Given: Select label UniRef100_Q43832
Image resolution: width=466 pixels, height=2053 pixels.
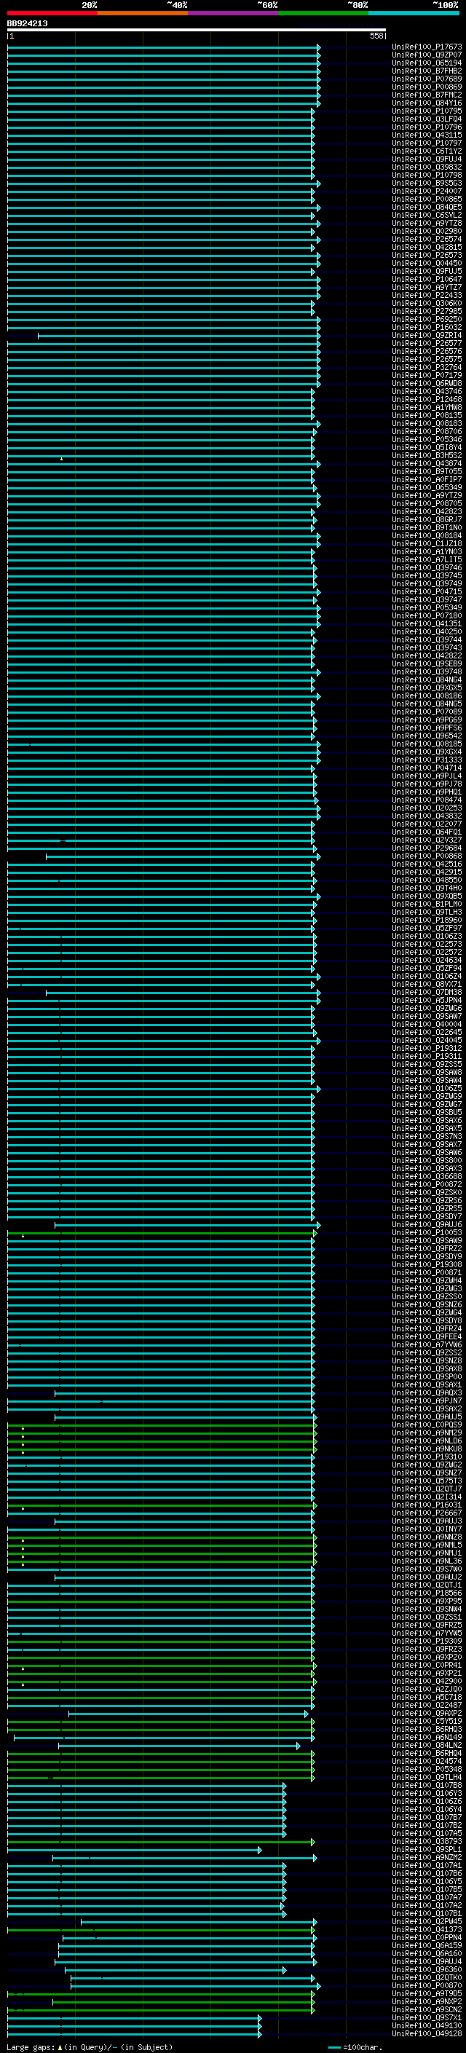Looking at the screenshot, I should point(427,816).
